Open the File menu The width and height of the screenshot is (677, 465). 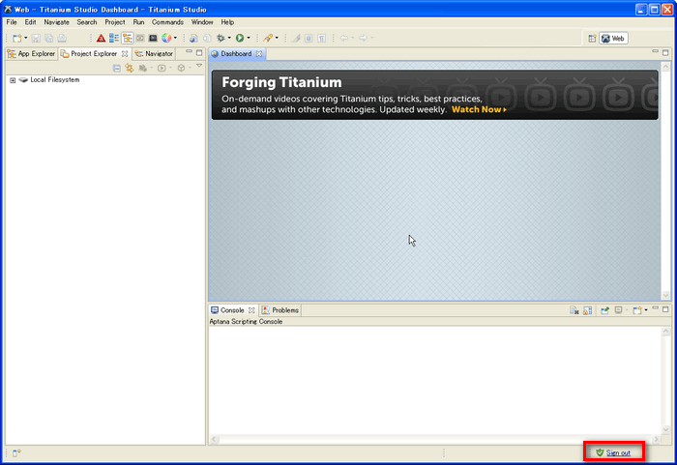(x=12, y=22)
